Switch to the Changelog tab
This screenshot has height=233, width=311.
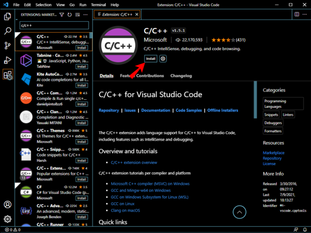(x=181, y=76)
